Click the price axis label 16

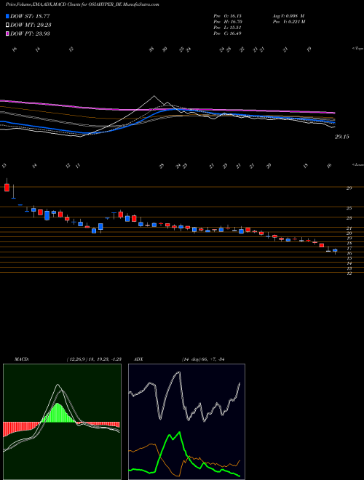point(349,254)
